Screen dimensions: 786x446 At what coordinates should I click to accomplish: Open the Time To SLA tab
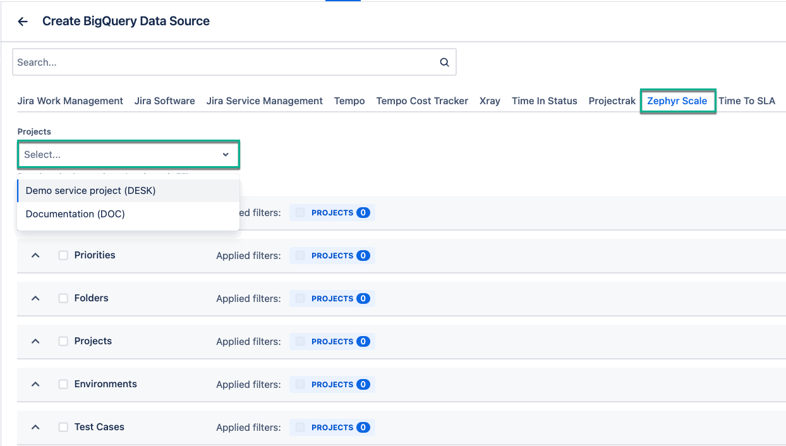pos(746,101)
